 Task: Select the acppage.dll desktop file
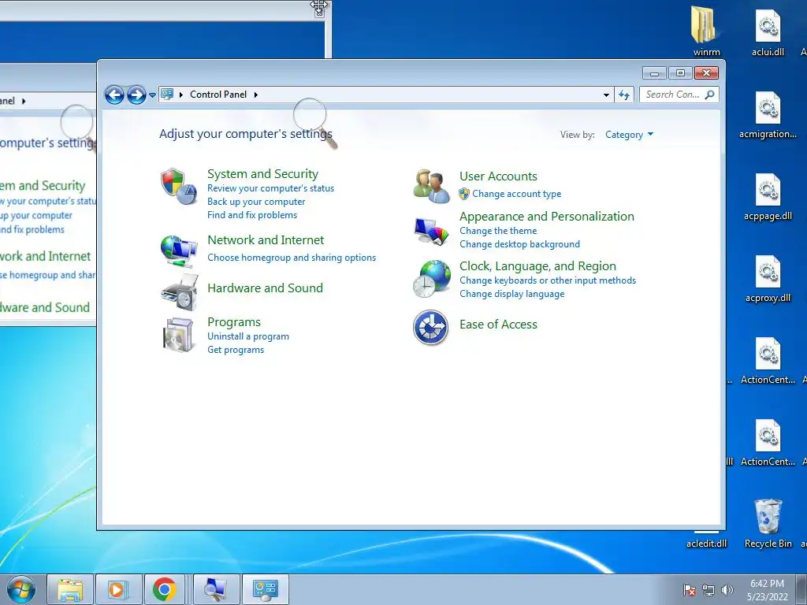[768, 197]
